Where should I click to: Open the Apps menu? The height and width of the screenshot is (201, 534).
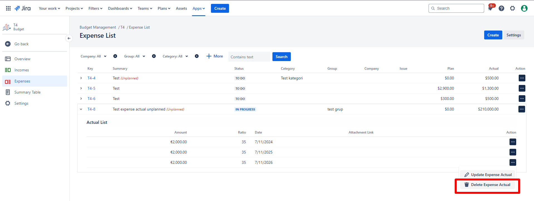pos(199,8)
